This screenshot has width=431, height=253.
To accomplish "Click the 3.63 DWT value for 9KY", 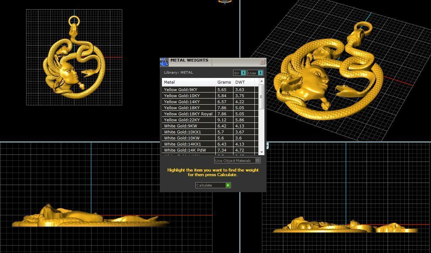I will point(240,90).
